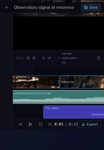Click the replace/swap icon beside clip name
This screenshot has width=104, height=150.
click(59, 58)
